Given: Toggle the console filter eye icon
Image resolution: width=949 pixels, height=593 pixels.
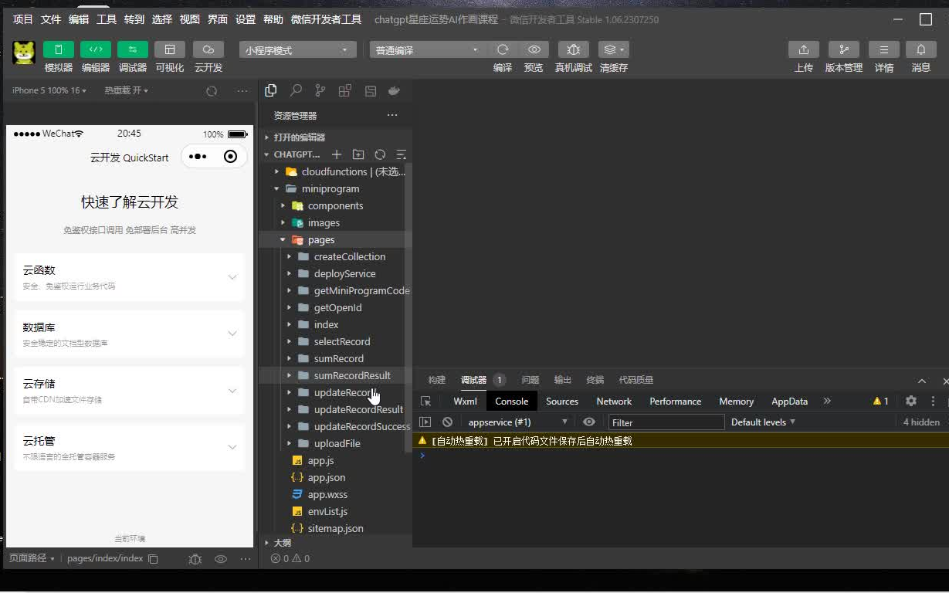Looking at the screenshot, I should (588, 422).
